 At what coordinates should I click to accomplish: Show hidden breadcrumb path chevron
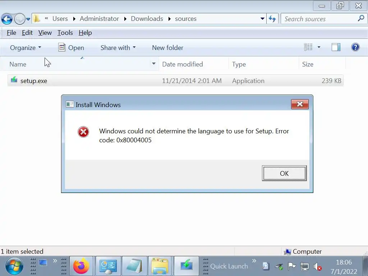tap(46, 18)
